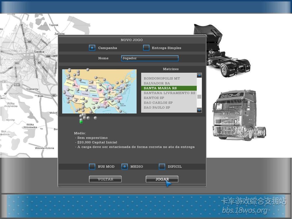The width and height of the screenshot is (292, 219).
Task: Select SAO PAULO SP from list
Action: point(157,108)
